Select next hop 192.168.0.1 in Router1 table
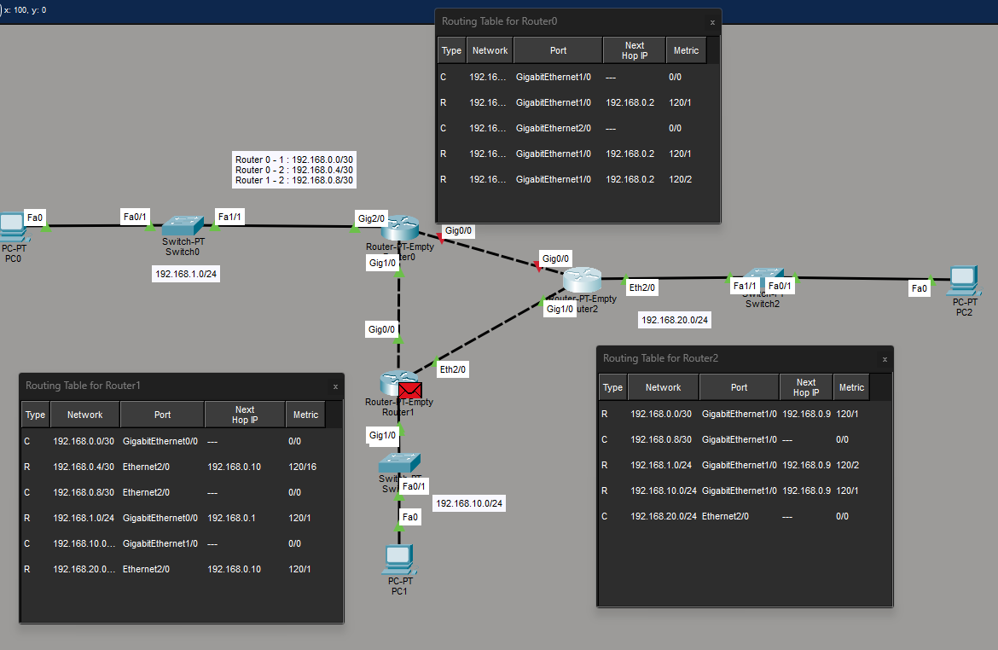The width and height of the screenshot is (998, 650). pyautogui.click(x=232, y=519)
